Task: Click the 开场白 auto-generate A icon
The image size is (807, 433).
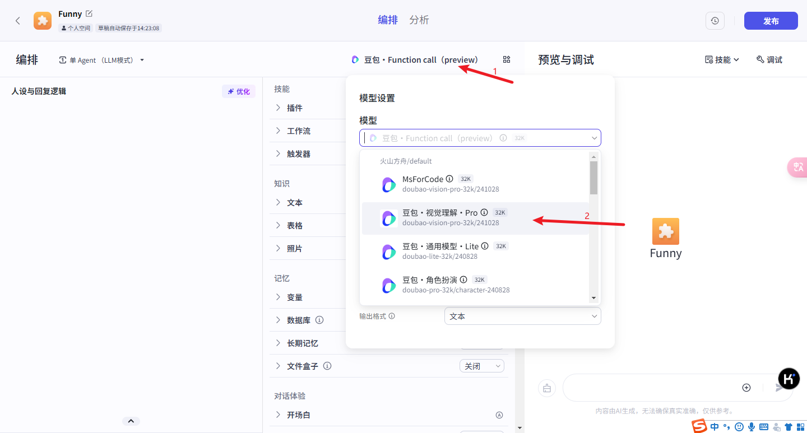Action: 499,415
